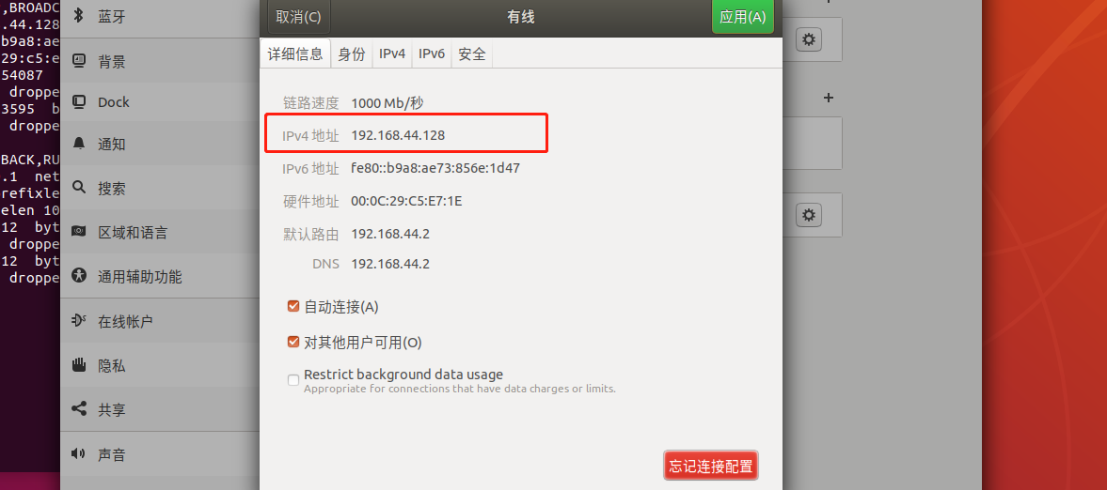Open the IPv4 tab
This screenshot has width=1107, height=490.
click(392, 54)
